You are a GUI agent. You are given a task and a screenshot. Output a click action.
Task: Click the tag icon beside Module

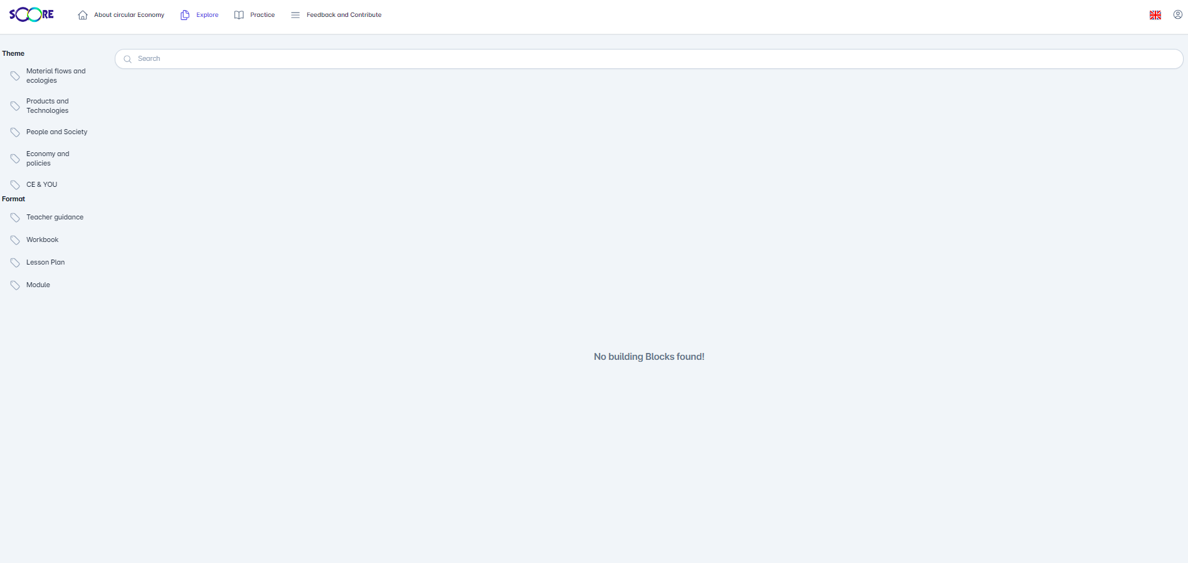coord(15,285)
